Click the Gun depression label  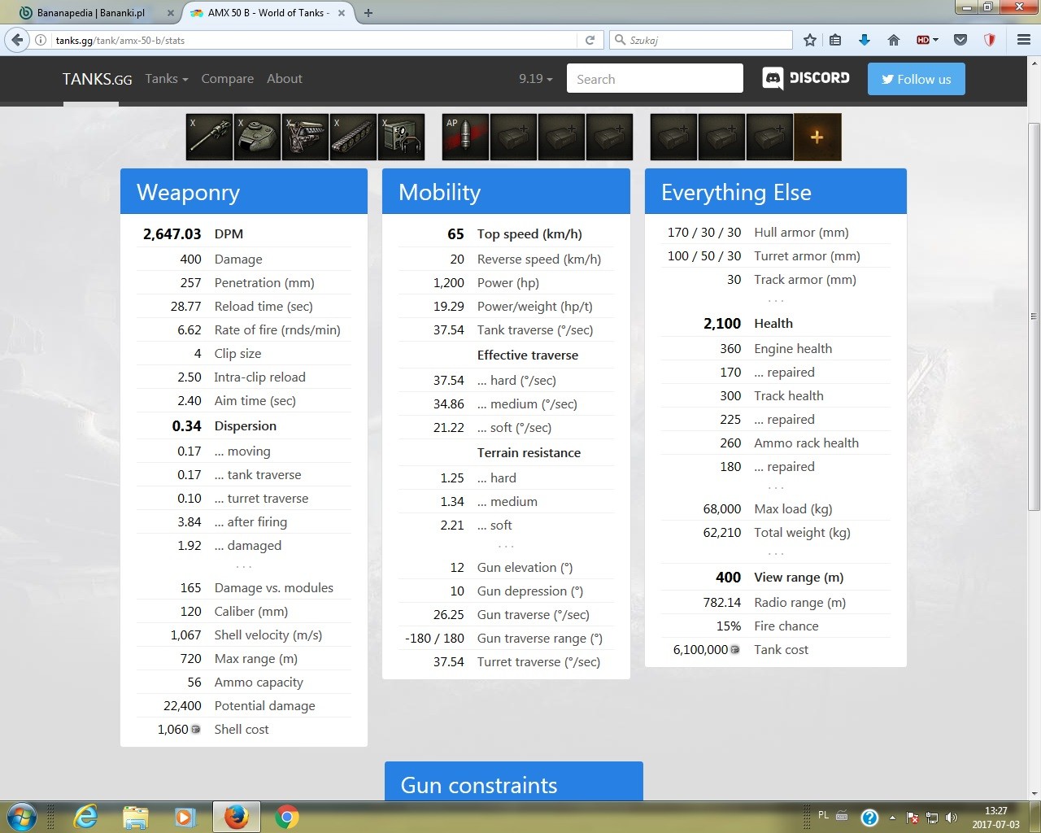(530, 591)
